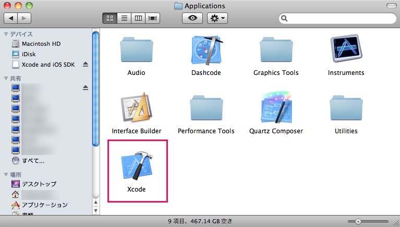
Task: Select the Instruments app icon
Action: coord(346,48)
